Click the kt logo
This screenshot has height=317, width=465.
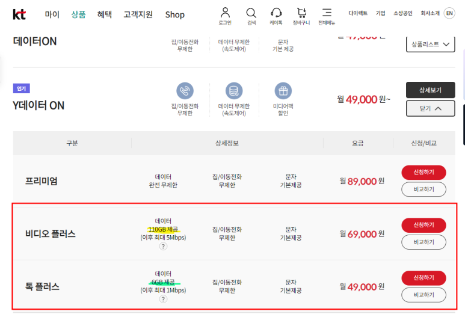point(19,14)
